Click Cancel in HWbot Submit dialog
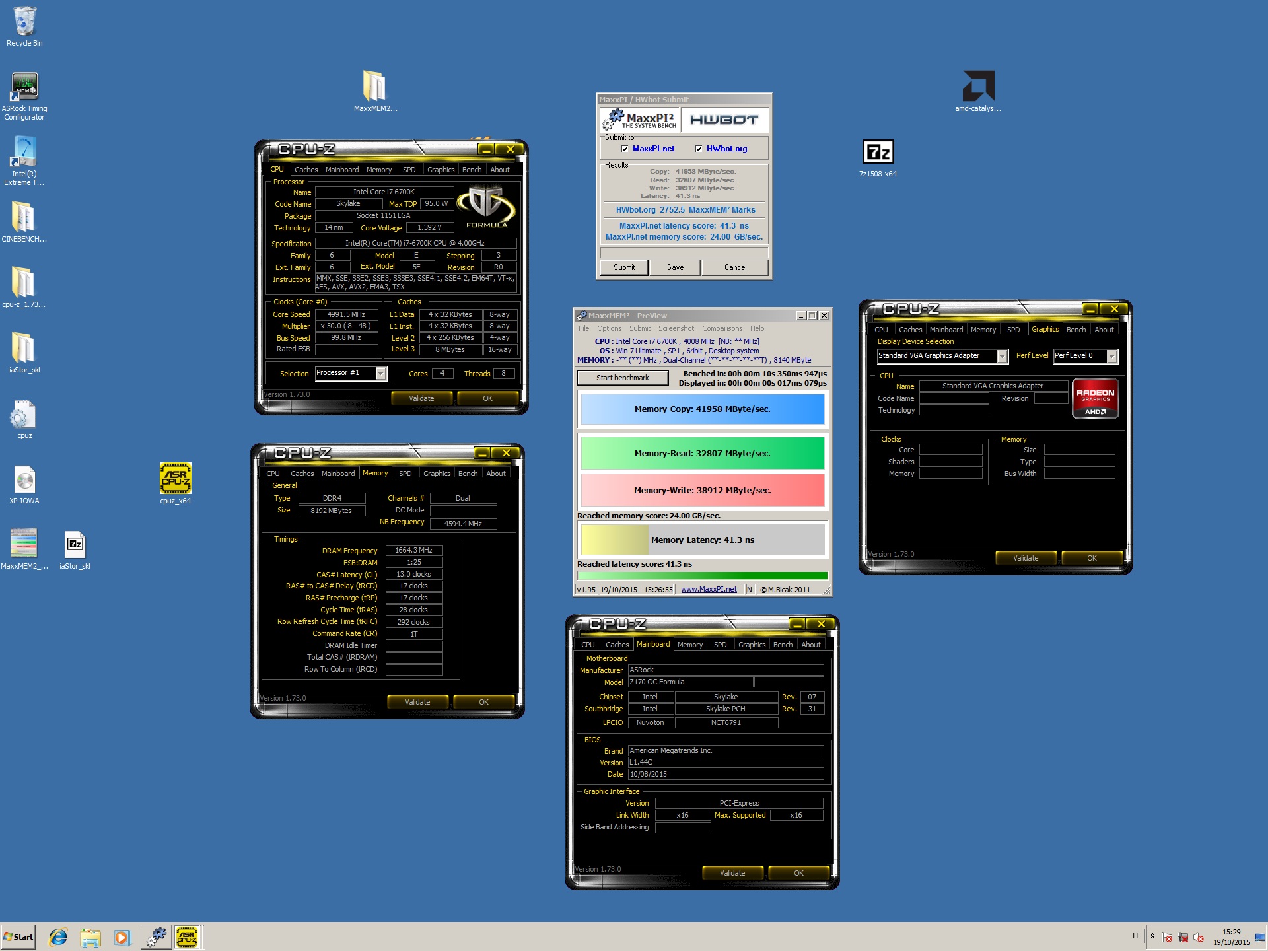Viewport: 1268px width, 951px height. coord(735,267)
